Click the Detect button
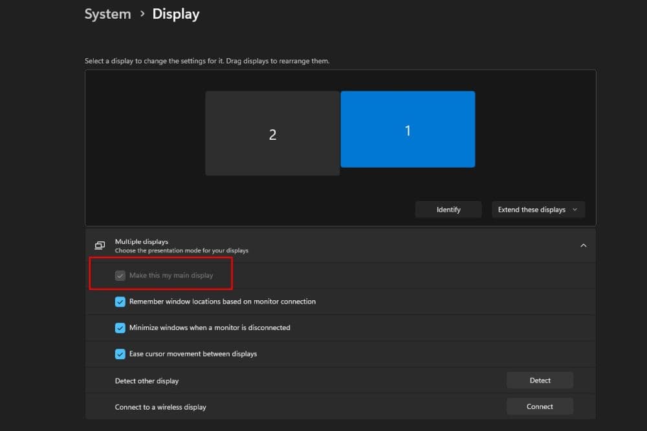 pyautogui.click(x=540, y=381)
